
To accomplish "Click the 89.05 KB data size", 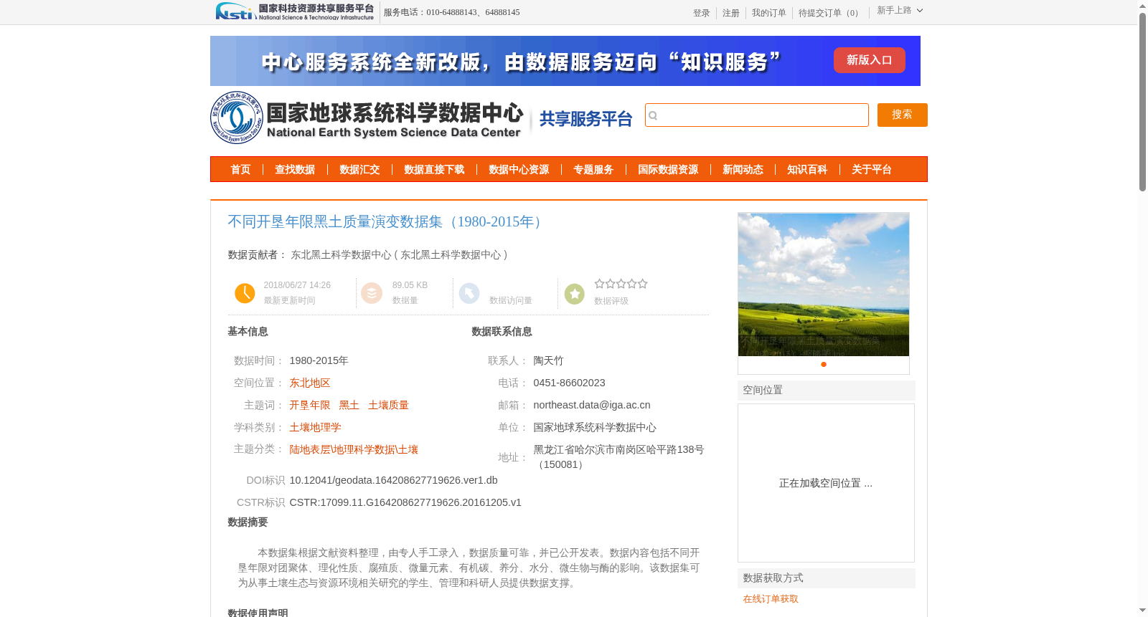I will (x=410, y=285).
